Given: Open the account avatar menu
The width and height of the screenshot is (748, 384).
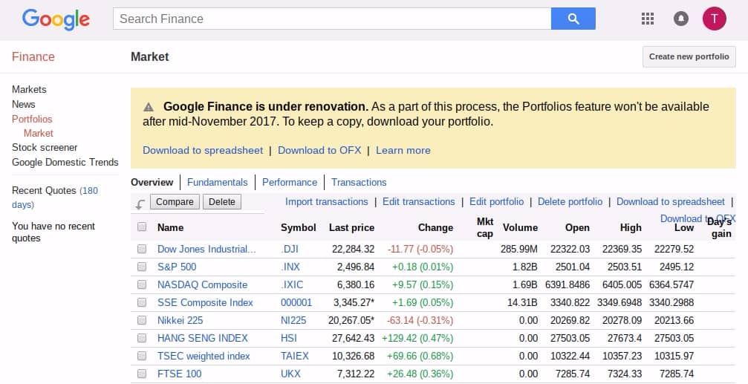Looking at the screenshot, I should click(714, 19).
